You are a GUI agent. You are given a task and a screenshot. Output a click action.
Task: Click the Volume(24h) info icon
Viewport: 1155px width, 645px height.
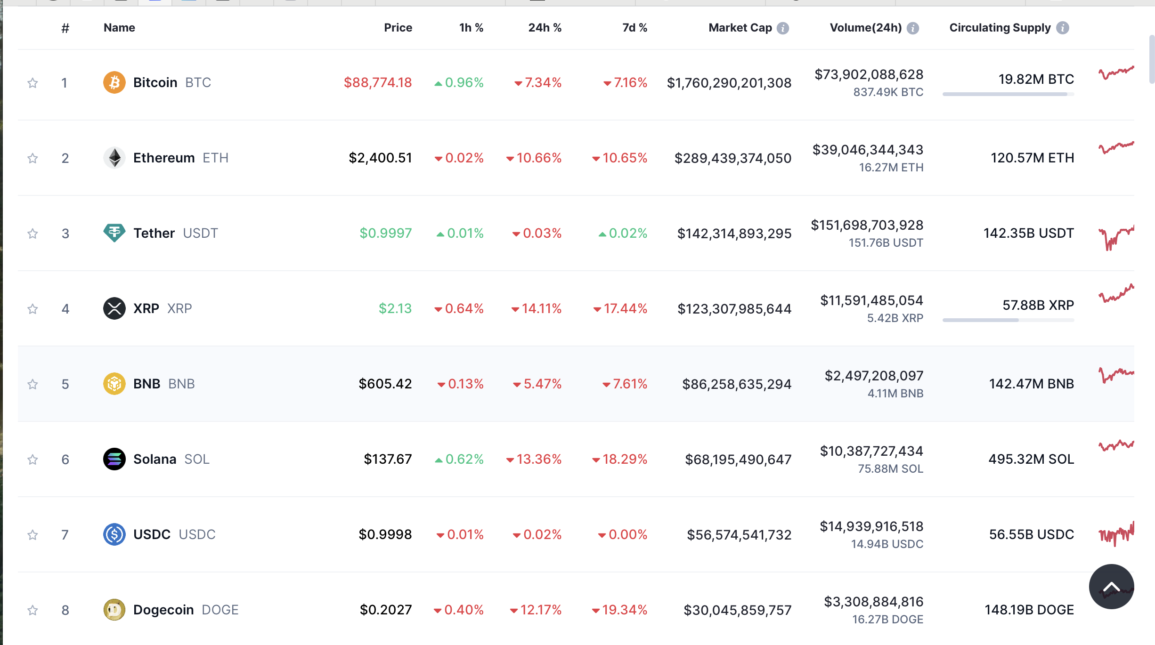tap(913, 28)
